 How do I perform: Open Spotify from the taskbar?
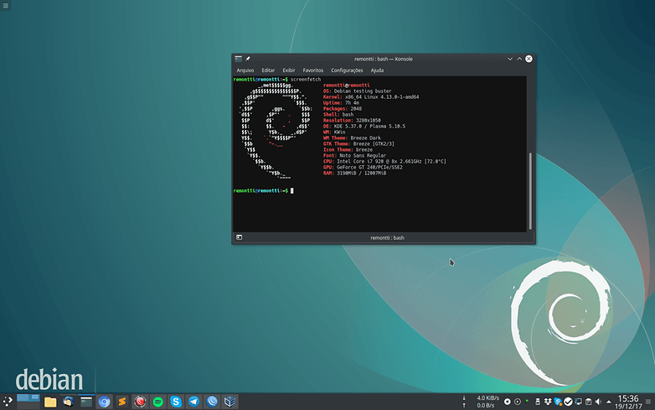(x=158, y=402)
